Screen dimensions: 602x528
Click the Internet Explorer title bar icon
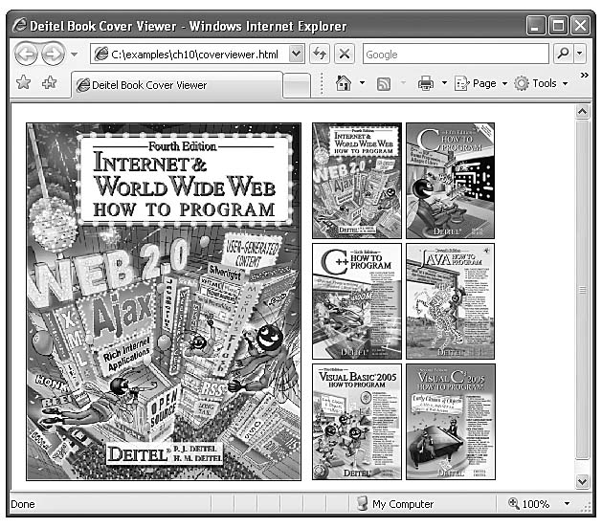click(x=19, y=25)
